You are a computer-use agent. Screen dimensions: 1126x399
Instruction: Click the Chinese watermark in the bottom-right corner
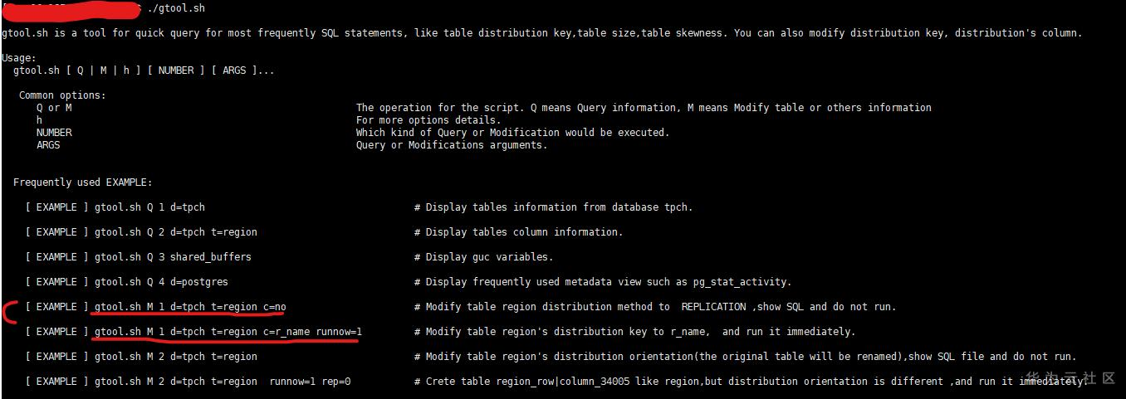tap(1071, 378)
